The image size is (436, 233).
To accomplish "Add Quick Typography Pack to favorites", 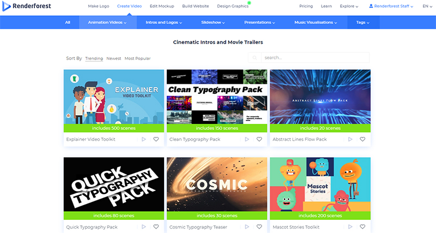I will tap(156, 226).
